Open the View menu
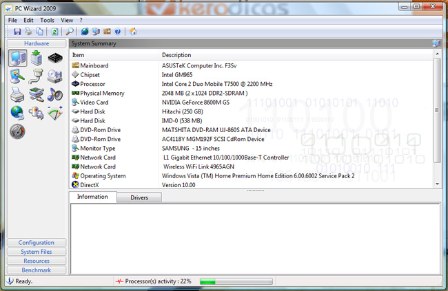 click(67, 20)
